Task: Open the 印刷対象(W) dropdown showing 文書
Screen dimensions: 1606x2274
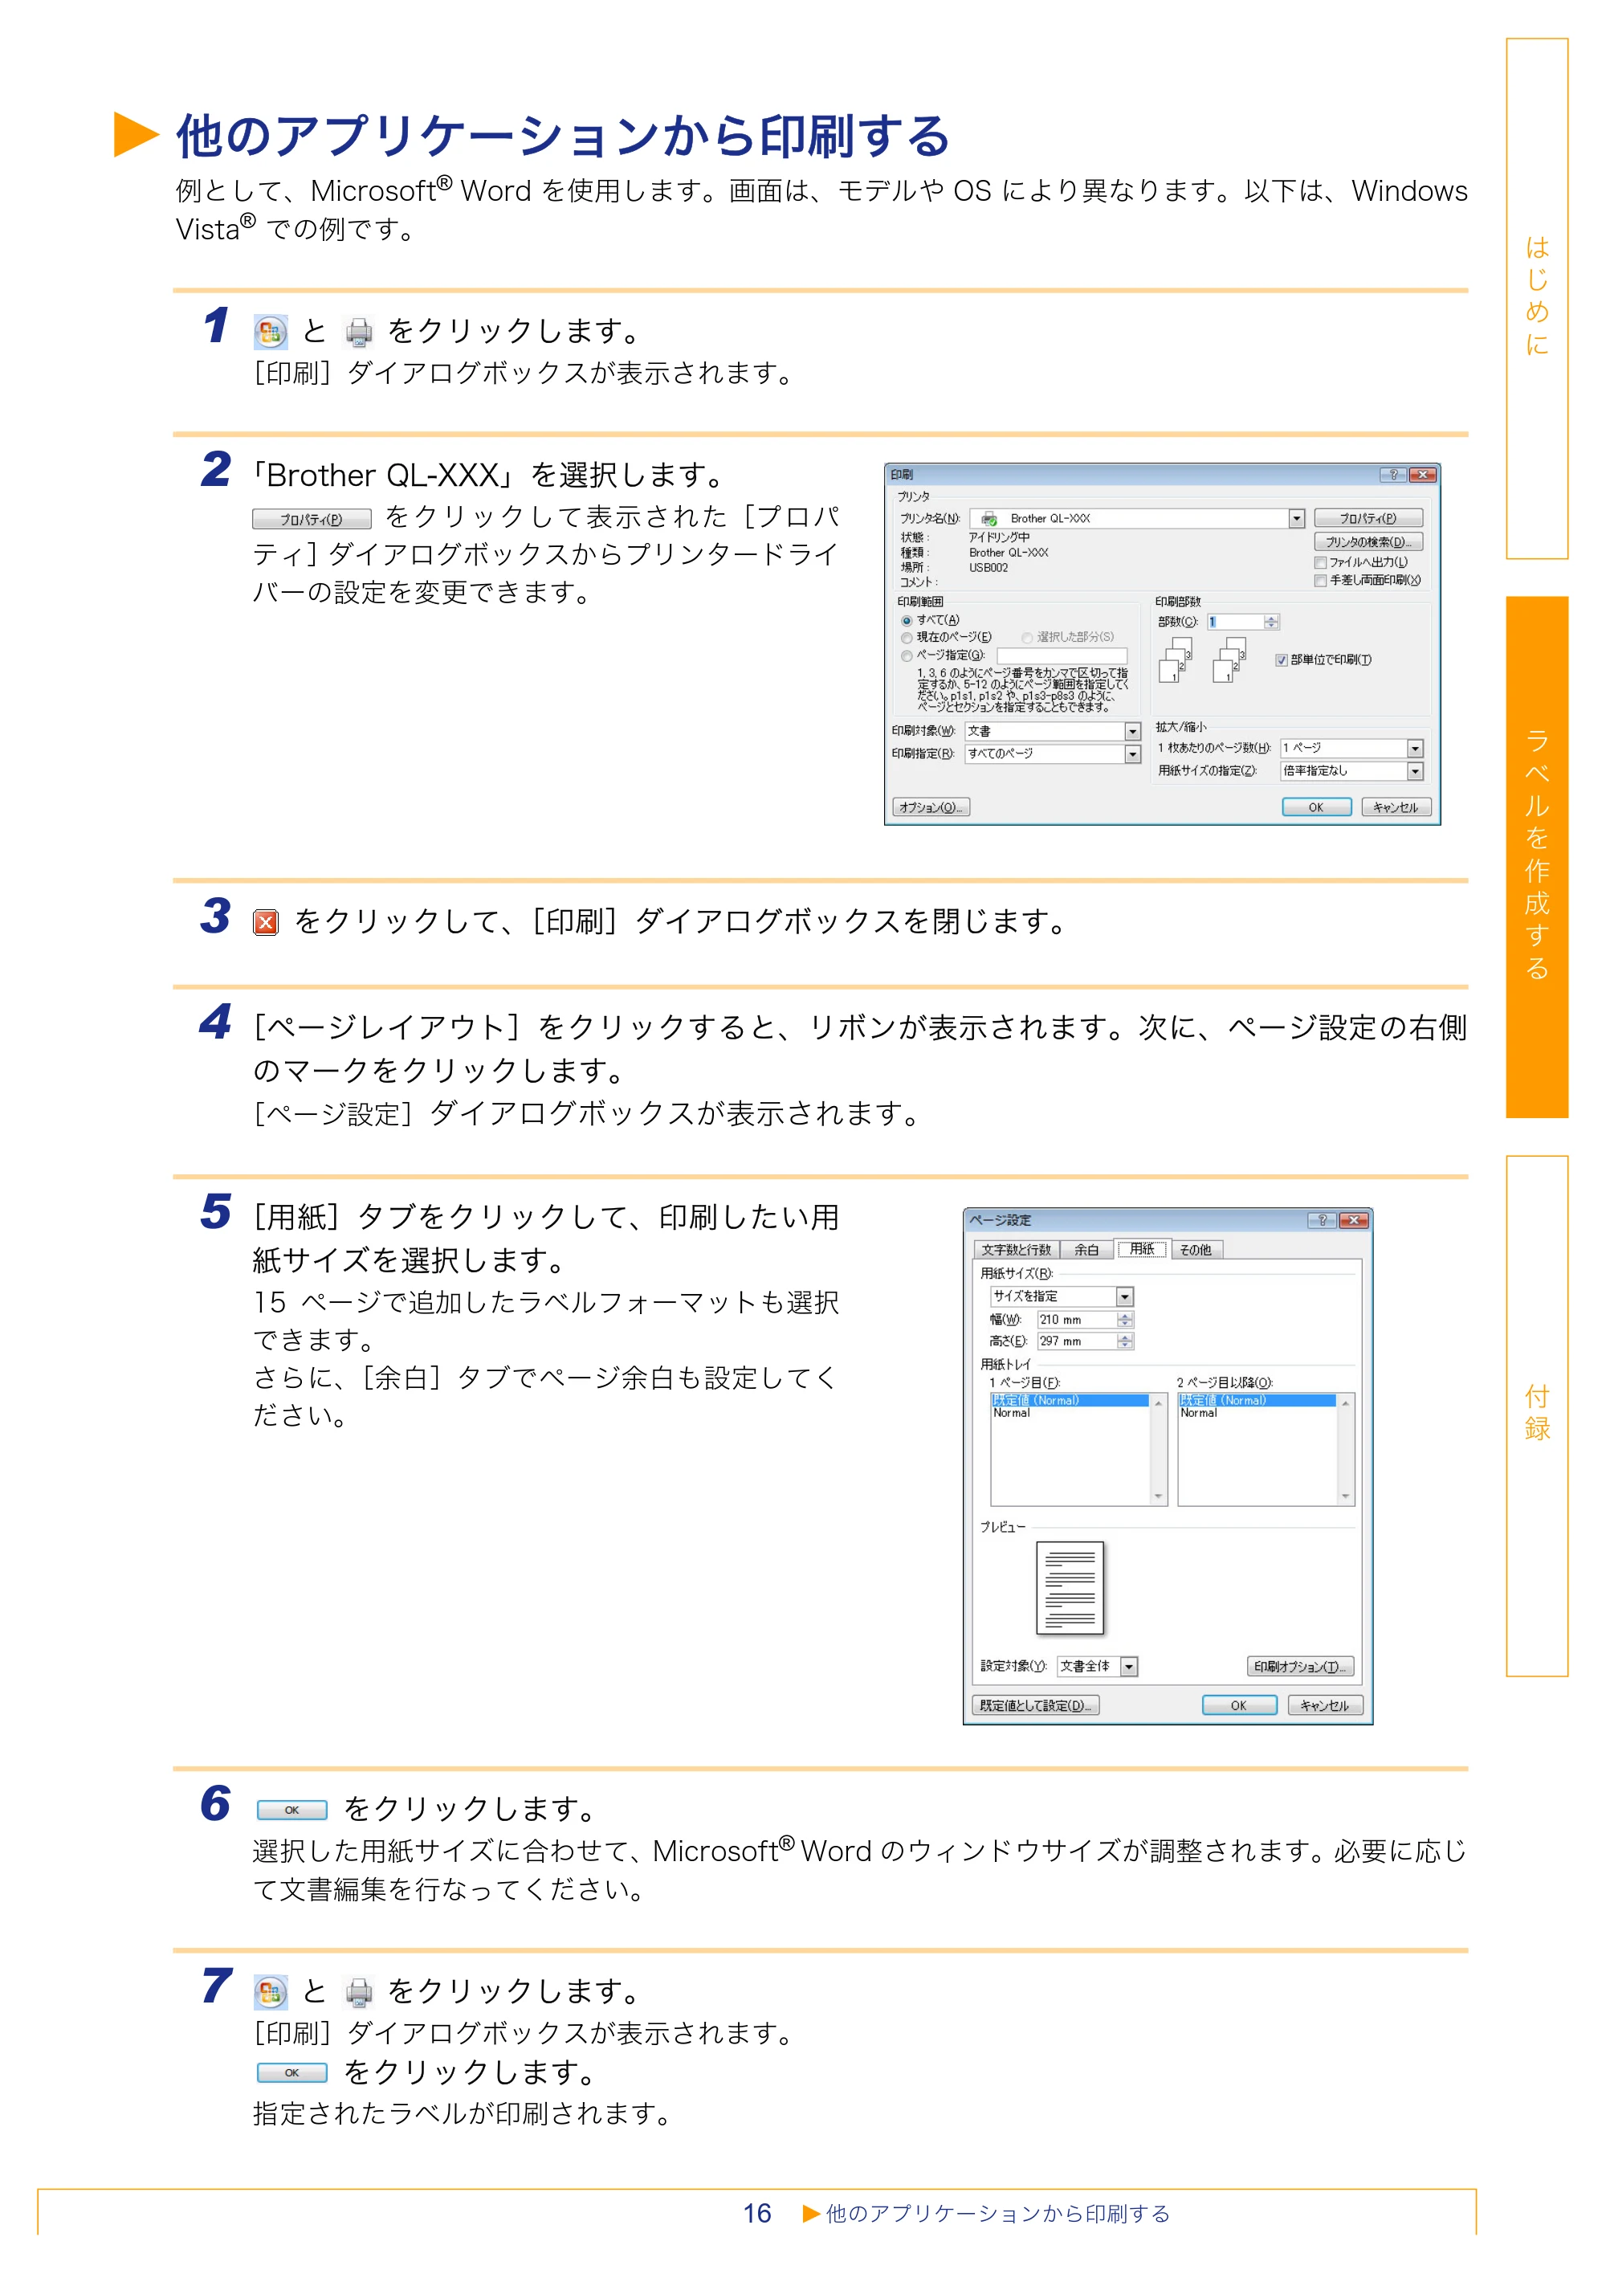Action: pyautogui.click(x=1133, y=732)
